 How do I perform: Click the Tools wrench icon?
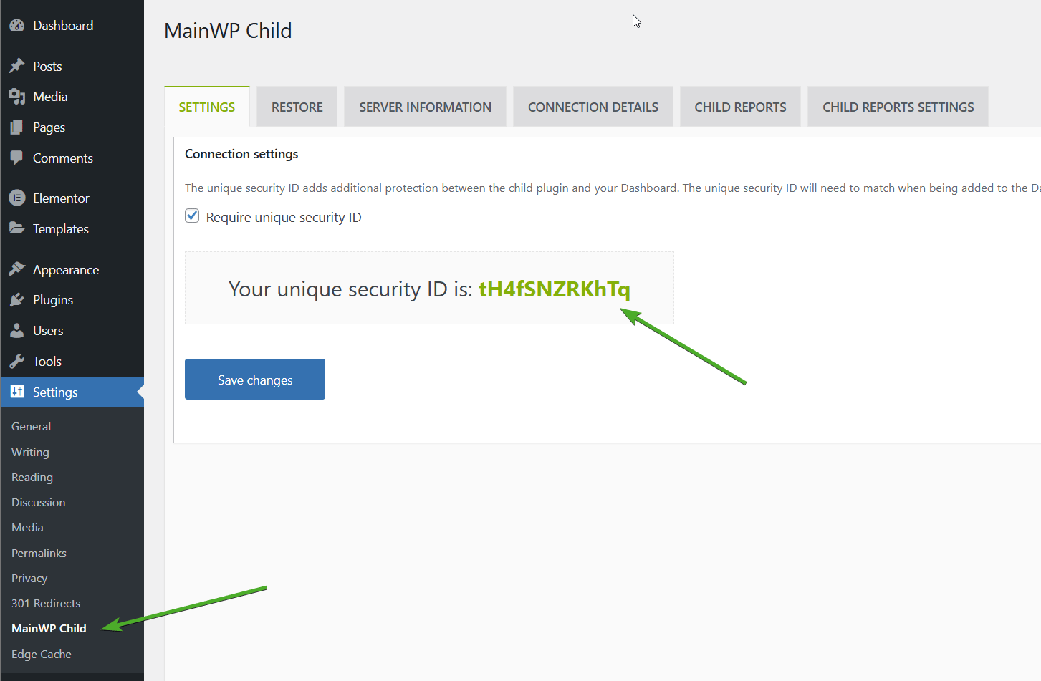[17, 361]
